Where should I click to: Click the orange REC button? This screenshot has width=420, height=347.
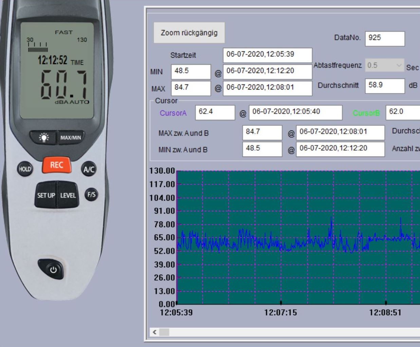coord(57,165)
